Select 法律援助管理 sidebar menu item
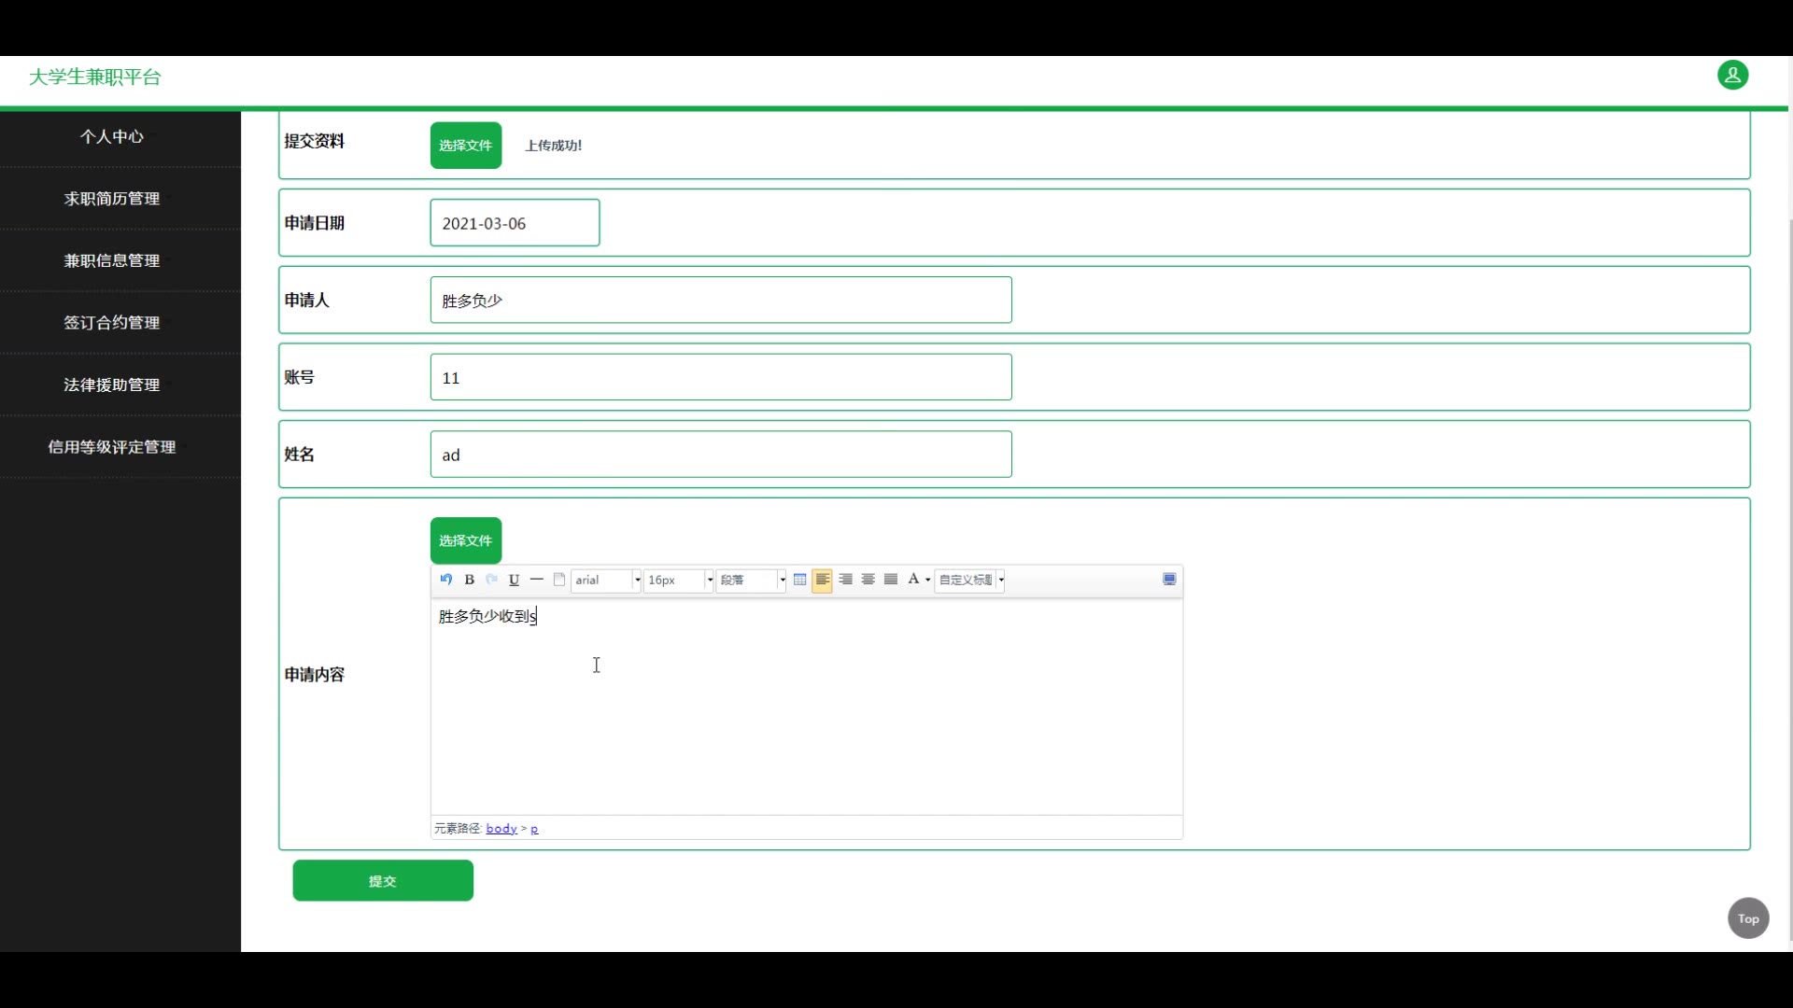 pyautogui.click(x=112, y=385)
